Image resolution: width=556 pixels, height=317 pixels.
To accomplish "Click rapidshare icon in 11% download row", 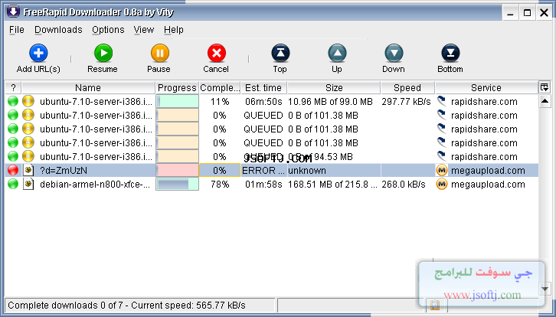I will pyautogui.click(x=441, y=101).
